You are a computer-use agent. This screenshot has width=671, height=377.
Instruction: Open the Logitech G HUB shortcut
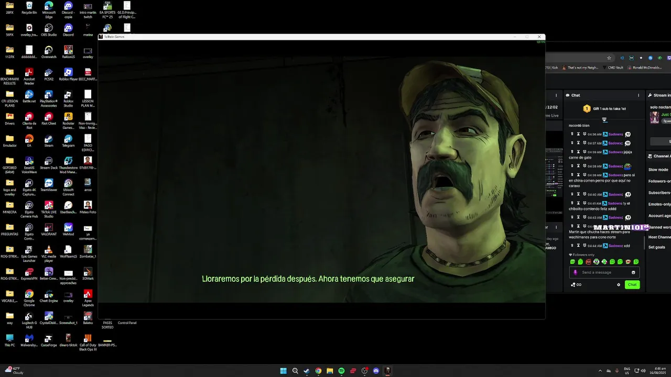(29, 319)
